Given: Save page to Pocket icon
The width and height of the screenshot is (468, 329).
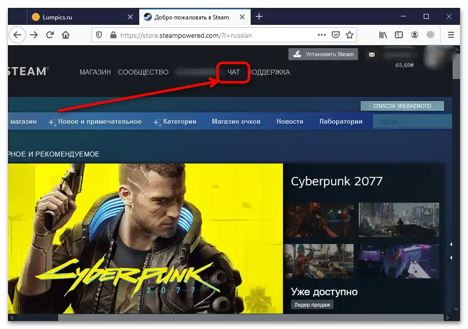Looking at the screenshot, I should (x=336, y=35).
